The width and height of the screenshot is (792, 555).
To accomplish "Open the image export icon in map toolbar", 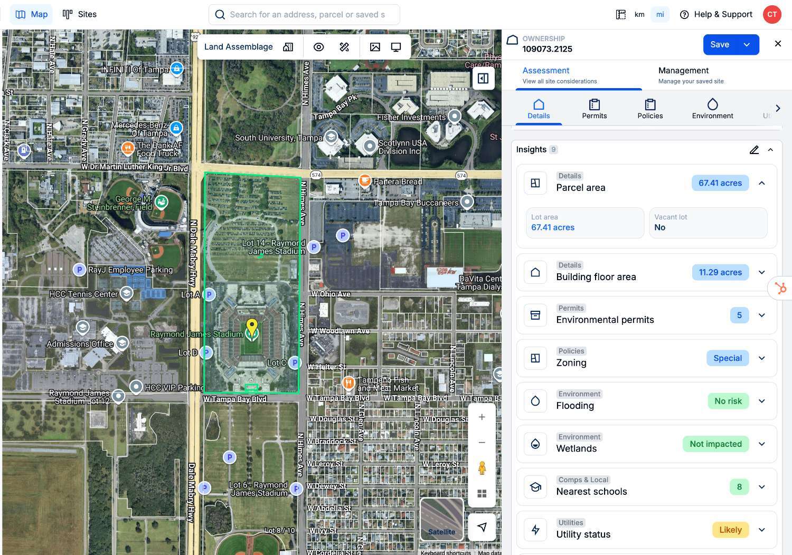I will [x=375, y=47].
